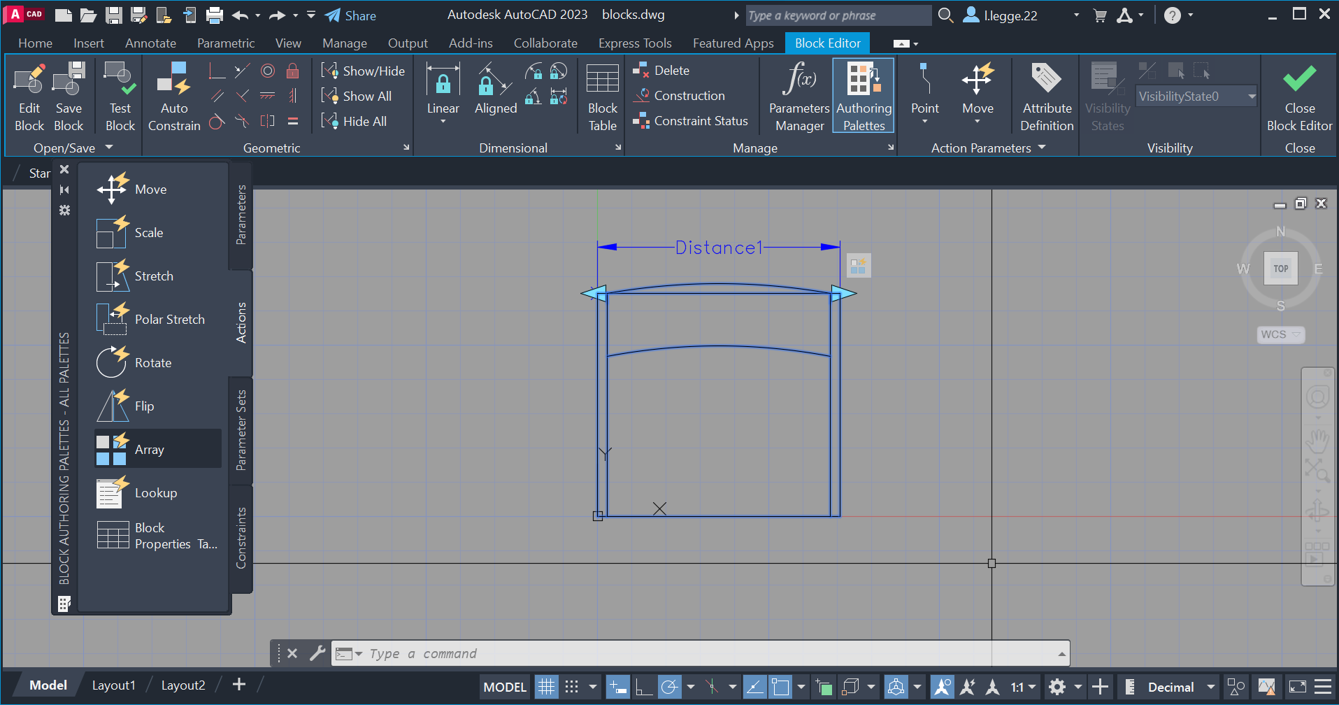Click Hide All constraints button

point(354,121)
